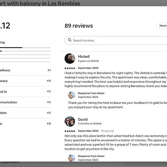Click the David reviewer name
Viewport: 167px width, 167px height.
83,119
